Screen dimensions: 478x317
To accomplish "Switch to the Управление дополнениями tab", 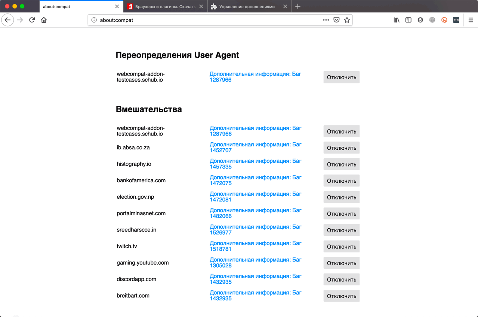I will click(247, 7).
